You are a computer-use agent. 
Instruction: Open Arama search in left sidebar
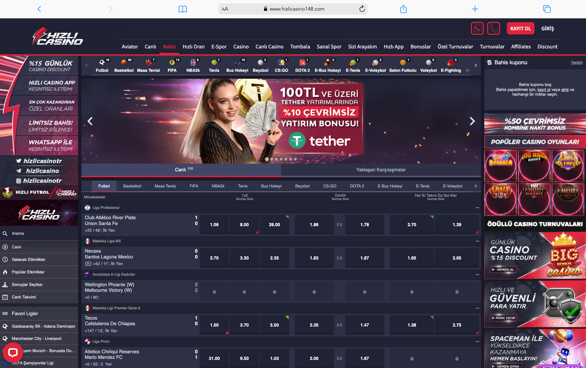(x=39, y=233)
